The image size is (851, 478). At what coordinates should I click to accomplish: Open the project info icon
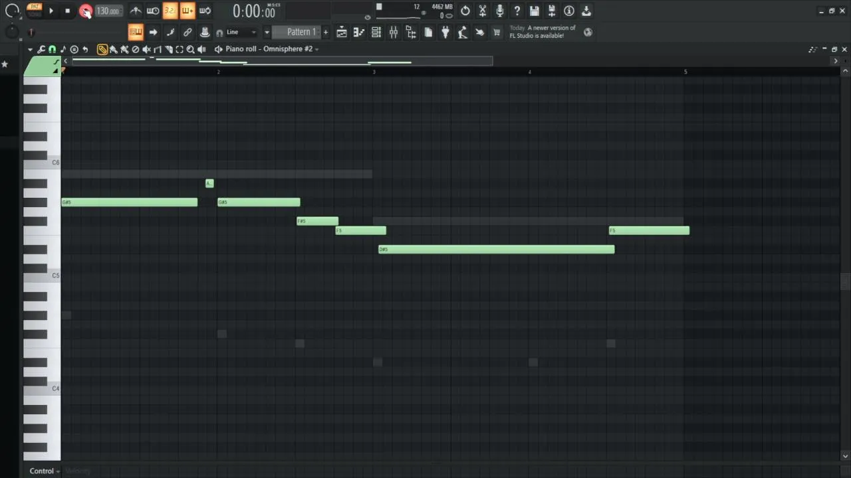(x=569, y=11)
